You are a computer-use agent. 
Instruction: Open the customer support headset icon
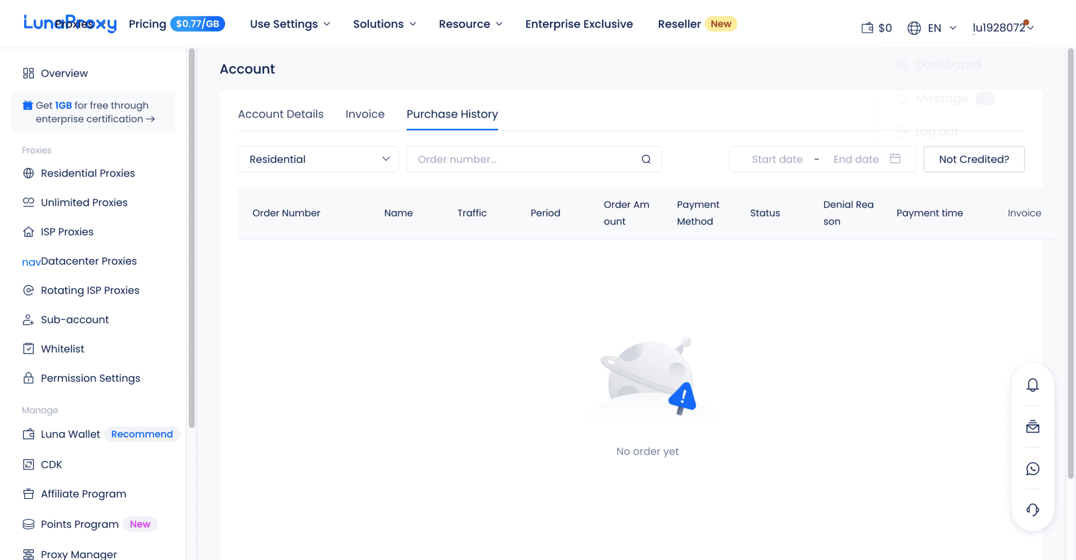pyautogui.click(x=1032, y=510)
